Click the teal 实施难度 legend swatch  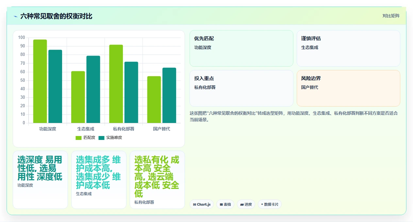tap(102, 138)
